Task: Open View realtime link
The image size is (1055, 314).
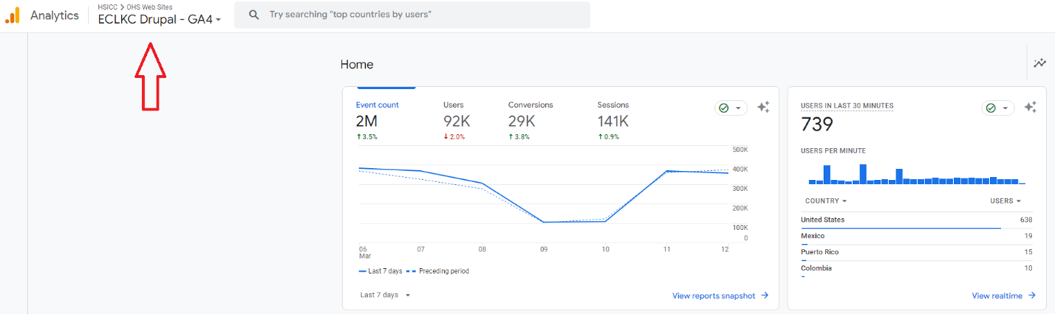Action: pyautogui.click(x=1003, y=296)
